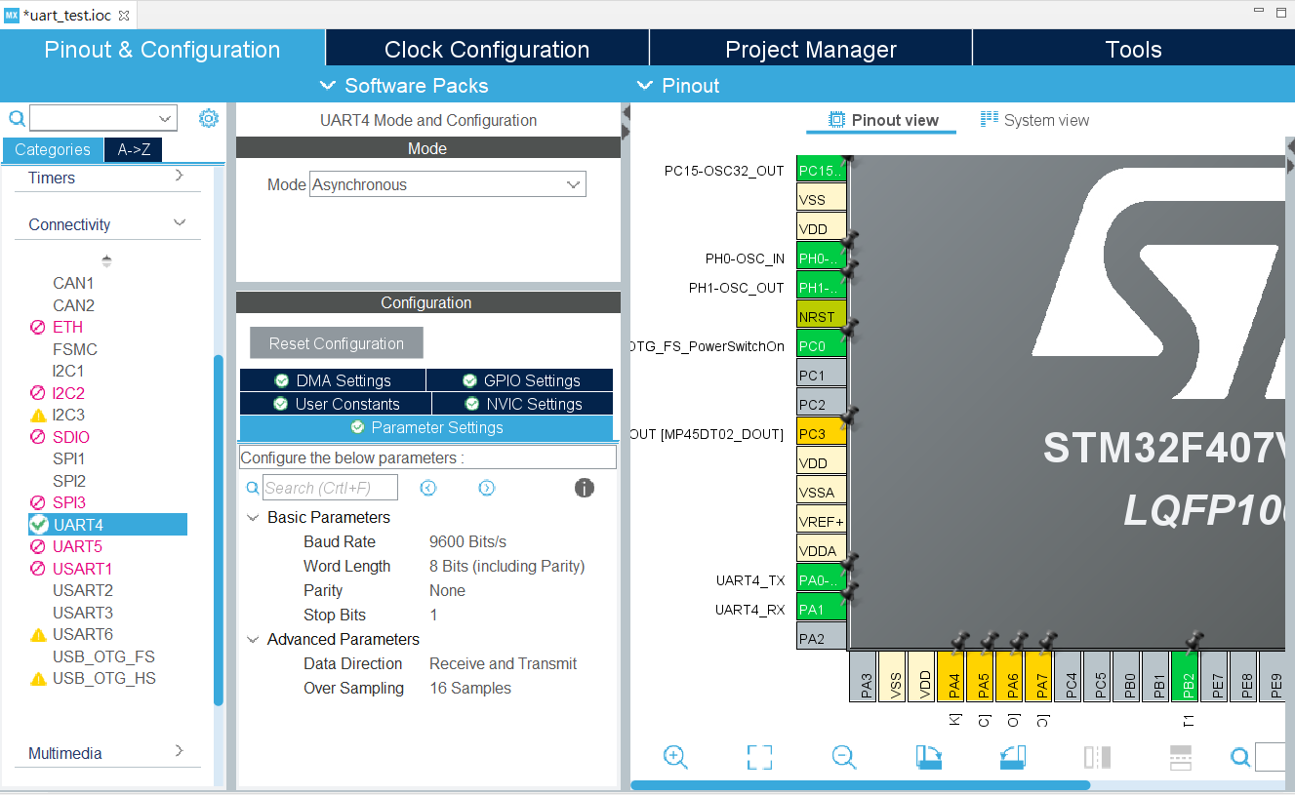Select USART6 with warning icon
1295x795 pixels.
pyautogui.click(x=83, y=634)
